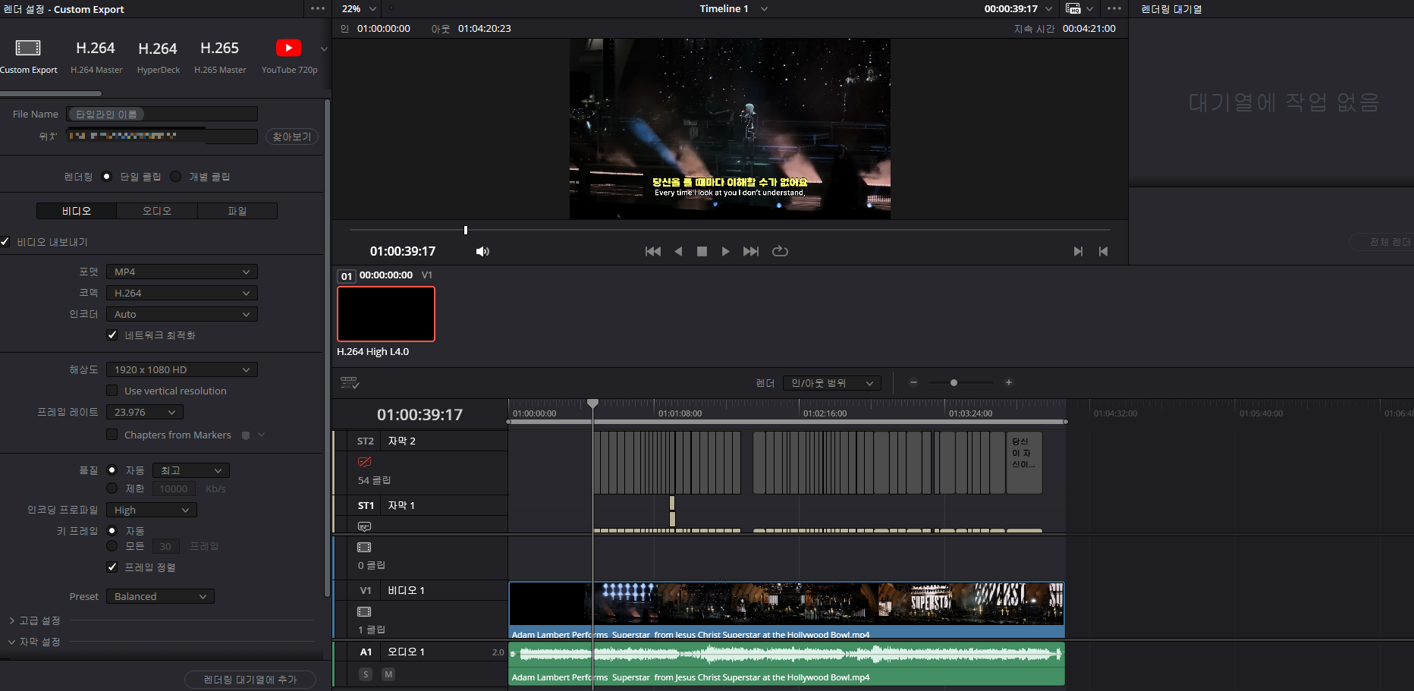Screen dimensions: 1414x691
Task: Click 찾아보기 browse button
Action: pyautogui.click(x=292, y=137)
